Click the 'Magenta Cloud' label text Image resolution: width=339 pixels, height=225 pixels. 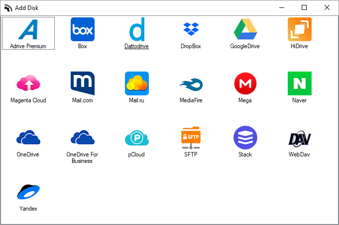tap(28, 100)
